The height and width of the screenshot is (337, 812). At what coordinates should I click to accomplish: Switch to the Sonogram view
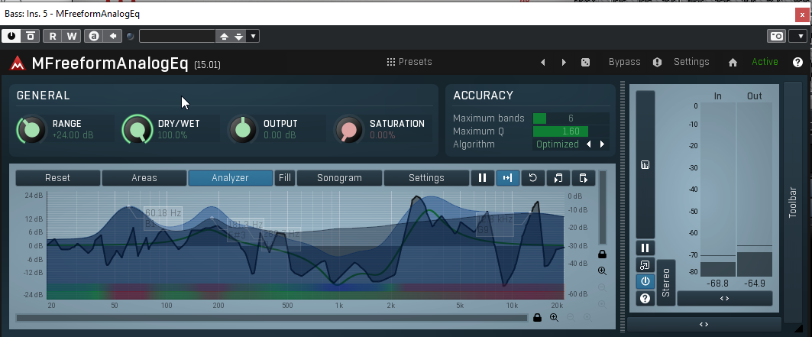click(x=339, y=178)
